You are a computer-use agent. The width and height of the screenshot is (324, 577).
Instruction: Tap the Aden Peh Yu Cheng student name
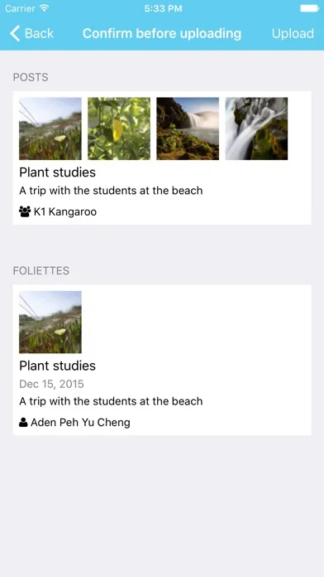tap(80, 423)
